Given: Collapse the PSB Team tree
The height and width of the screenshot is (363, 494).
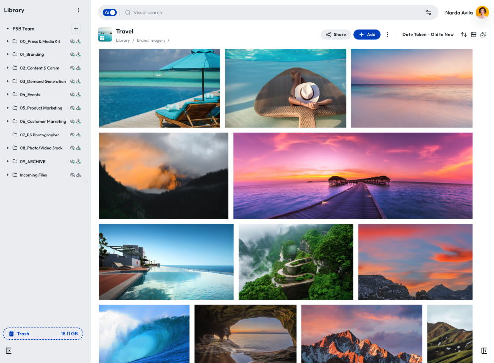Looking at the screenshot, I should [x=8, y=29].
